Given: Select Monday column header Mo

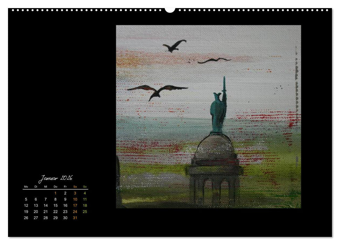Looking at the screenshot, I should (26, 187).
